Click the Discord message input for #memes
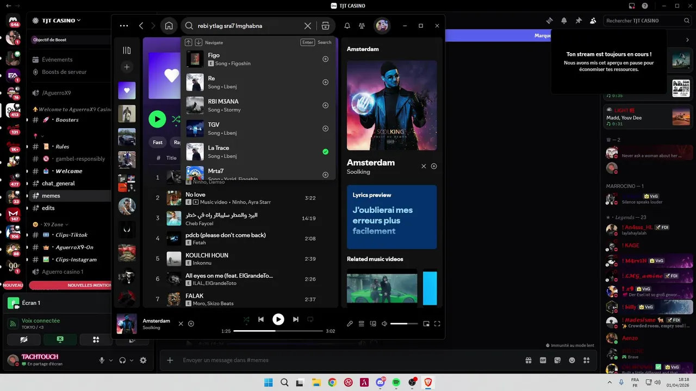696x391 pixels. pyautogui.click(x=348, y=360)
